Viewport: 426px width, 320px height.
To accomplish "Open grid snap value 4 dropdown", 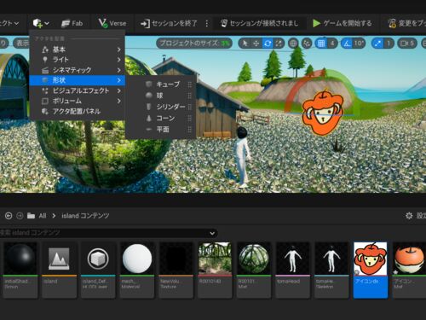I will pyautogui.click(x=332, y=44).
